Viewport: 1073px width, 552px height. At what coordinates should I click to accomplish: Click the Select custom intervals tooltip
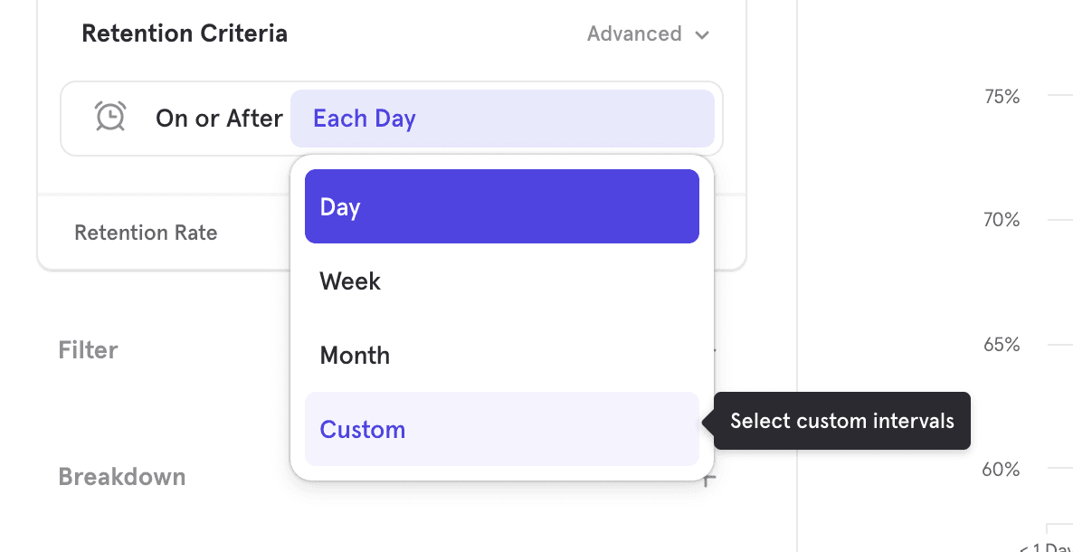coord(841,421)
